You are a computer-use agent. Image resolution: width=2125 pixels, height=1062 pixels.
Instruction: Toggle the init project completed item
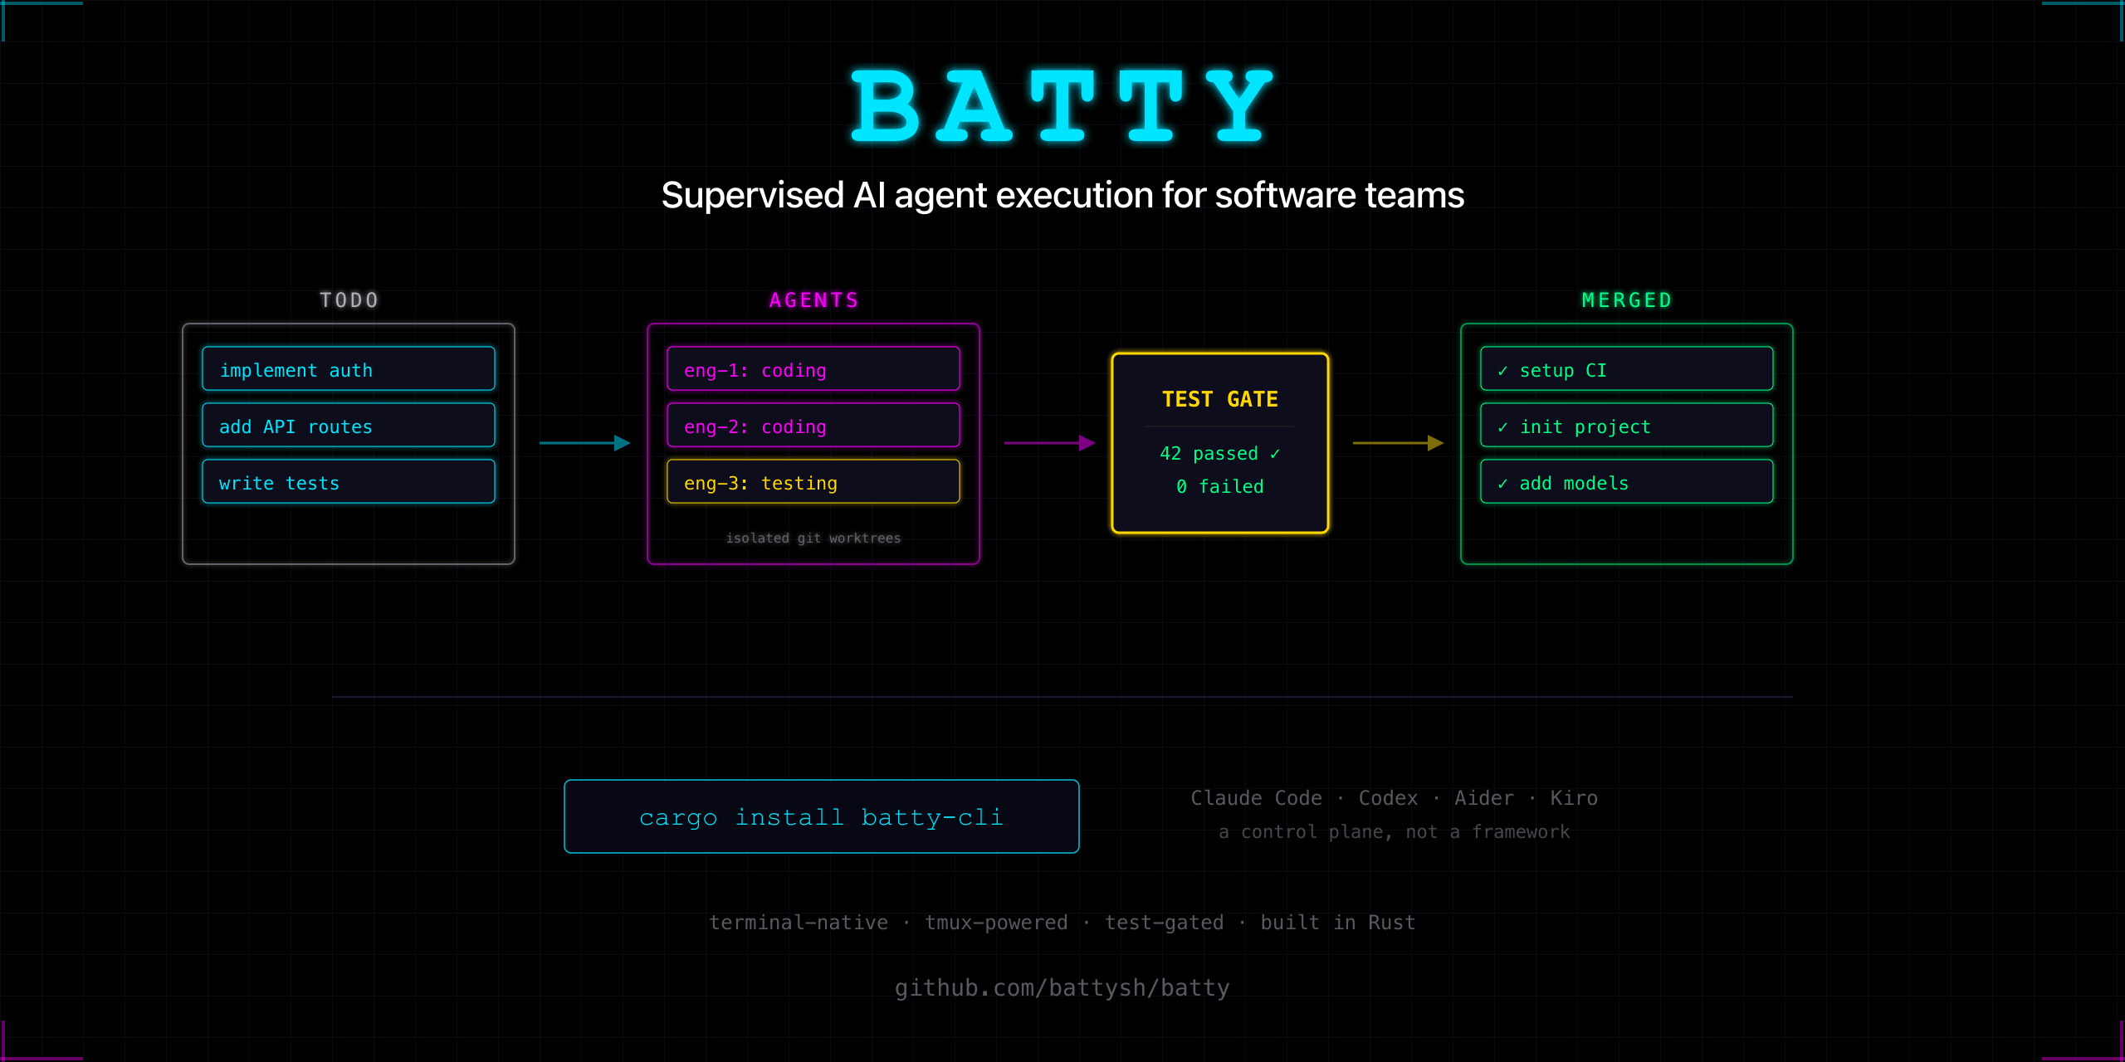(1625, 426)
